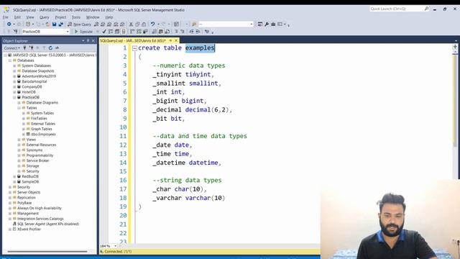This screenshot has height=259, width=460.
Task: Click the Quick Launch search magnifier icon
Action: pyautogui.click(x=426, y=9)
